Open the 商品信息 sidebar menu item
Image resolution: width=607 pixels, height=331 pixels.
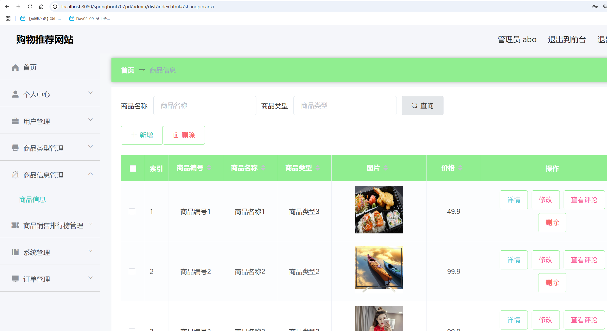pos(32,200)
